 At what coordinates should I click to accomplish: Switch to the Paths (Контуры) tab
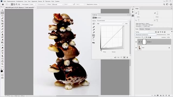point(148,29)
